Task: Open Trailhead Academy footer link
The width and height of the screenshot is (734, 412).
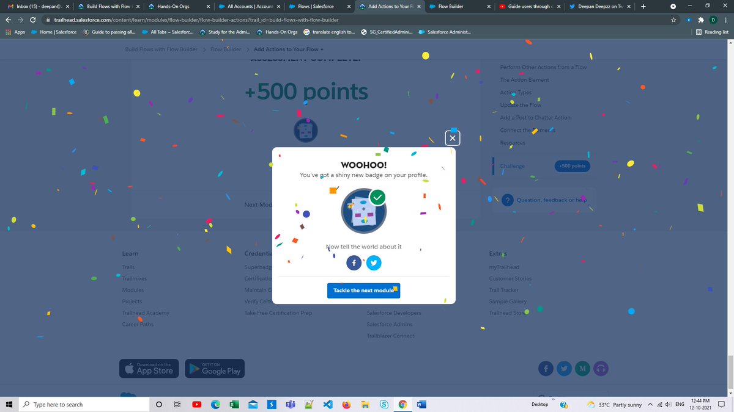Action: click(x=146, y=313)
